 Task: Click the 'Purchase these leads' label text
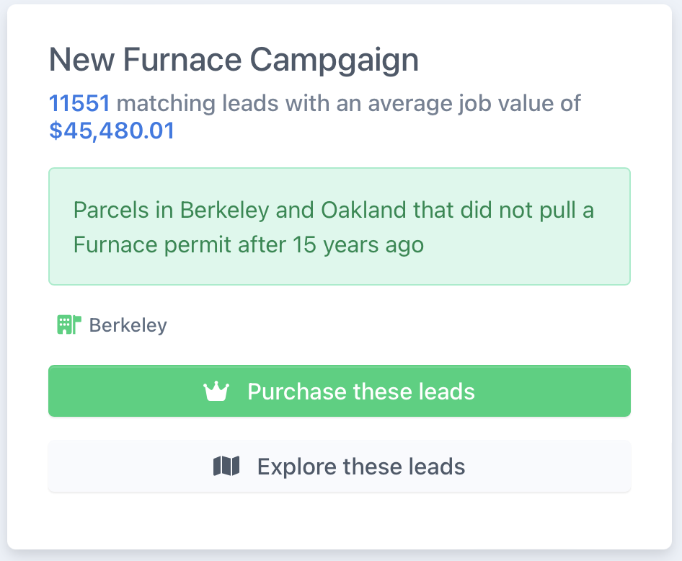coord(361,392)
